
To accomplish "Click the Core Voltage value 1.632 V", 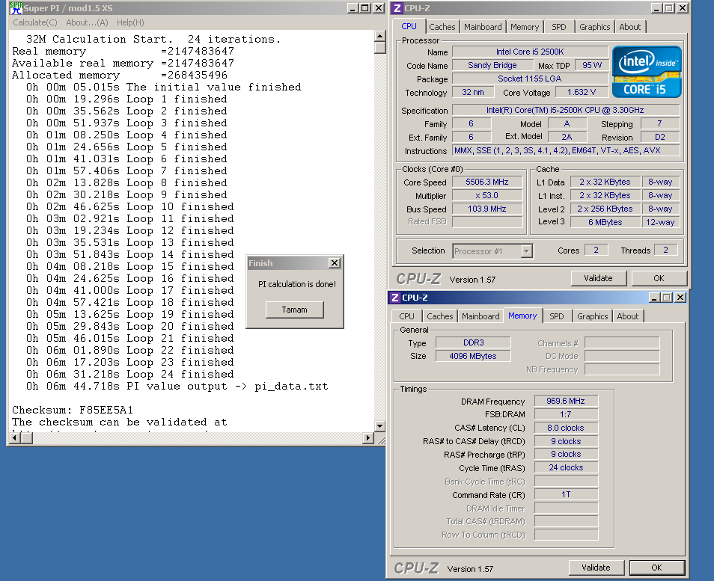I will (x=582, y=93).
